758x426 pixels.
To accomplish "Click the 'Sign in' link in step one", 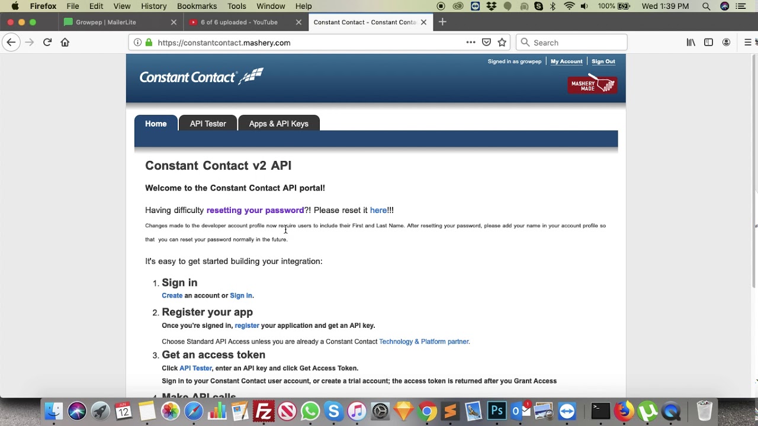I will 241,295.
